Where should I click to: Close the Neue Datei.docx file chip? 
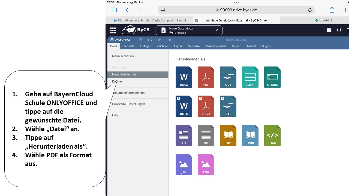coord(217,30)
